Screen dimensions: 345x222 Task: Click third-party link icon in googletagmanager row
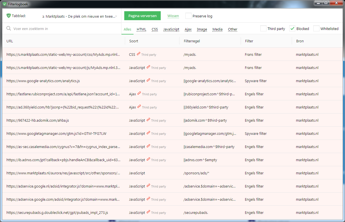pyautogui.click(x=148, y=133)
